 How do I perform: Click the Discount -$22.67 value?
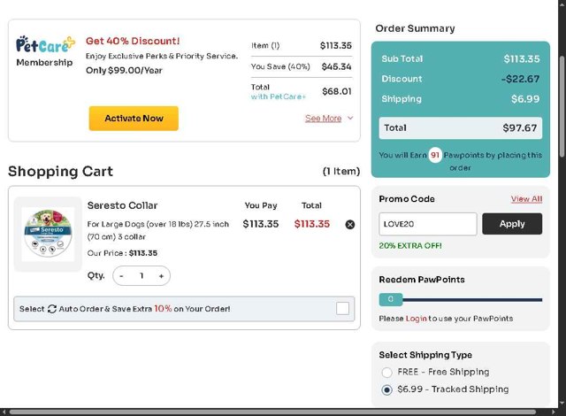point(521,79)
